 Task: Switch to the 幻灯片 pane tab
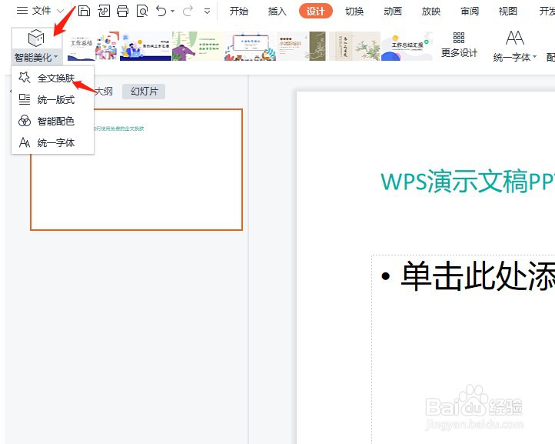[x=144, y=92]
